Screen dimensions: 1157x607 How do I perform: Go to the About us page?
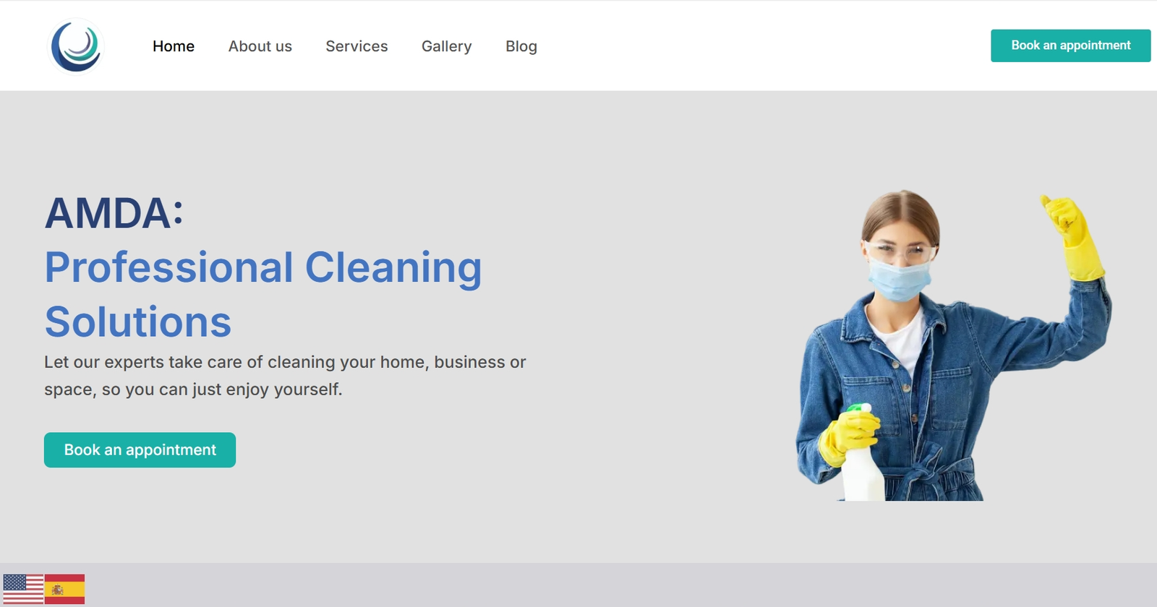pos(260,46)
